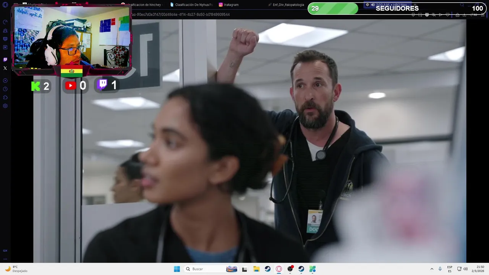Open the weather widget showing 8°C Despejado
The height and width of the screenshot is (275, 489).
pyautogui.click(x=15, y=269)
